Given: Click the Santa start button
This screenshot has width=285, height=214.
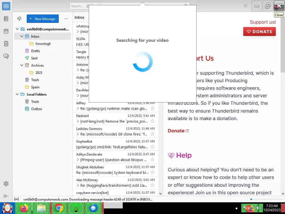Looking at the screenshot, I should point(7,208).
